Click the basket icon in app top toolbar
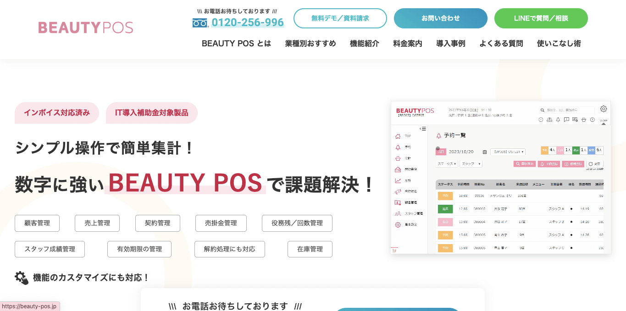The image size is (626, 311). pyautogui.click(x=584, y=120)
